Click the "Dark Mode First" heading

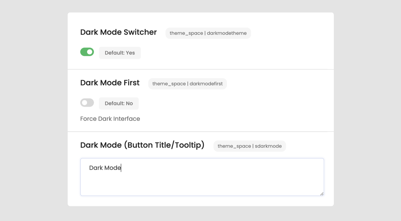pyautogui.click(x=110, y=83)
